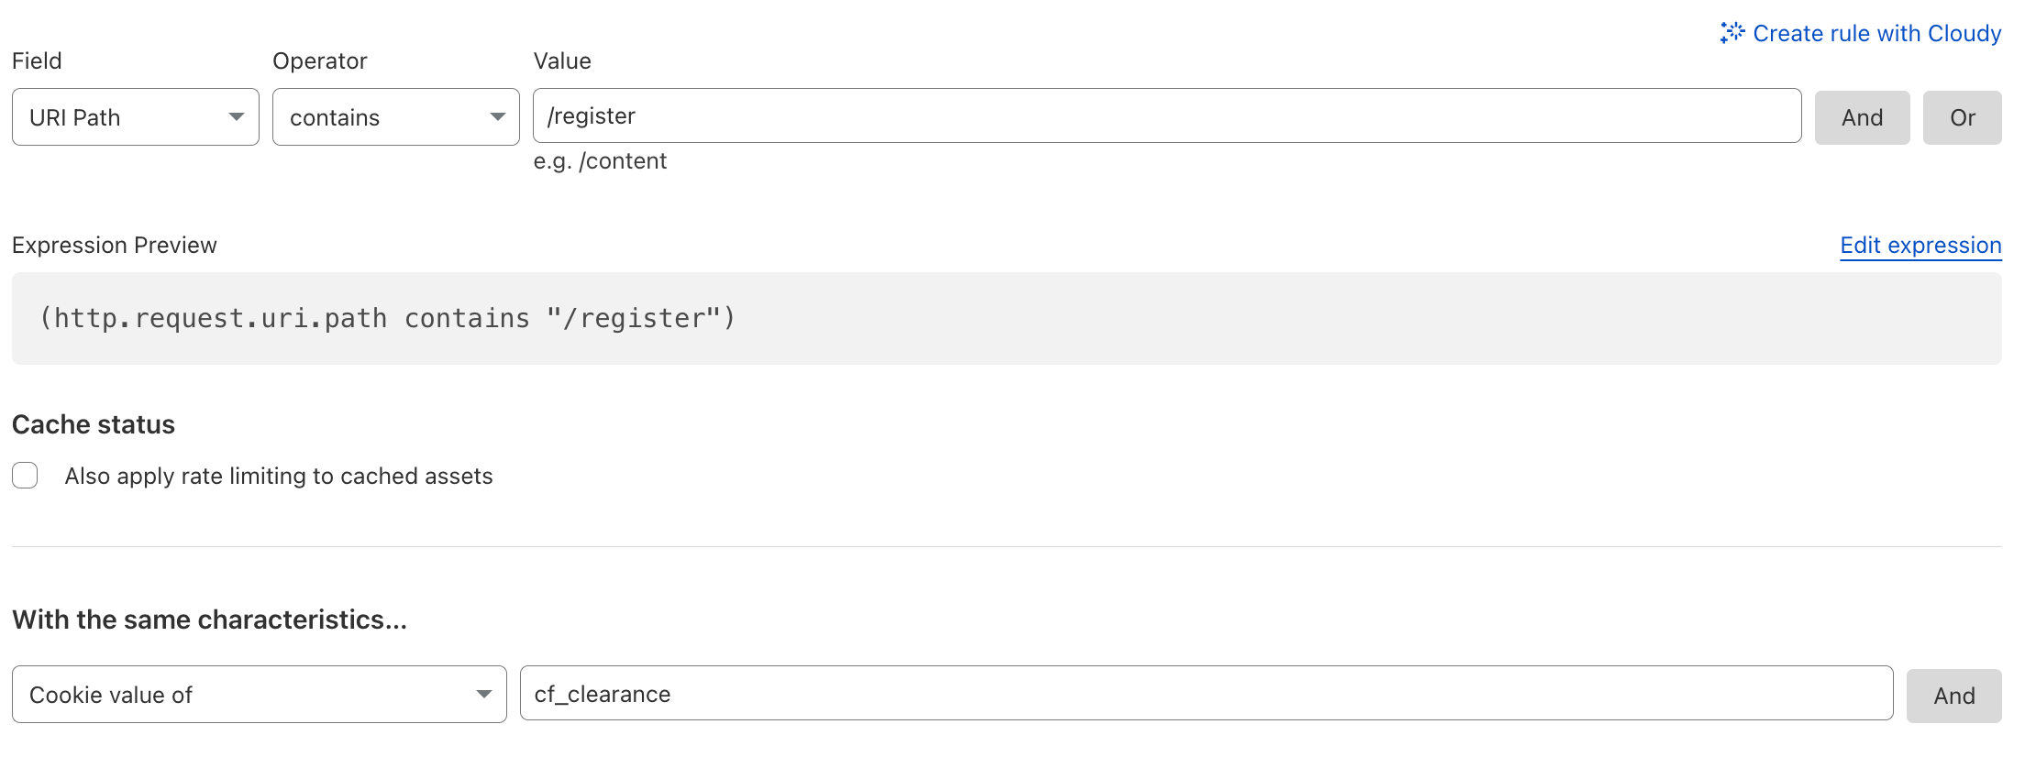Screen dimensions: 2036x779
Task: Click the Operator column label
Action: [319, 61]
